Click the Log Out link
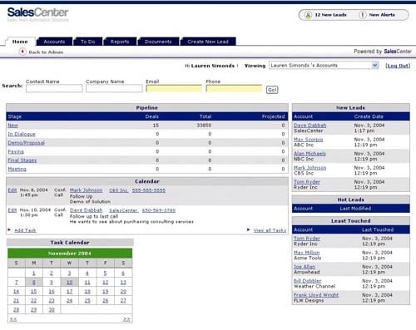 pos(398,66)
